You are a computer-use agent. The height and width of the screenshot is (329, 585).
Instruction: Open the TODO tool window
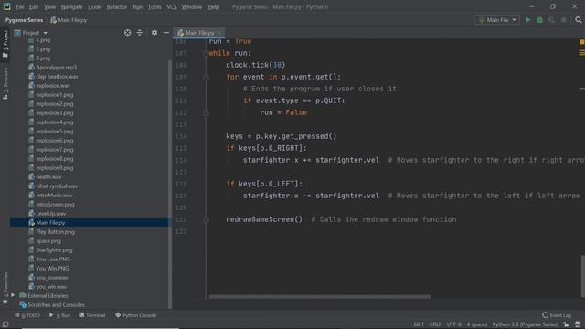[x=27, y=315]
